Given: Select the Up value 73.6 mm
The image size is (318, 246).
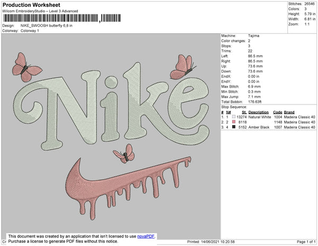Looking at the screenshot, I should [255, 66].
